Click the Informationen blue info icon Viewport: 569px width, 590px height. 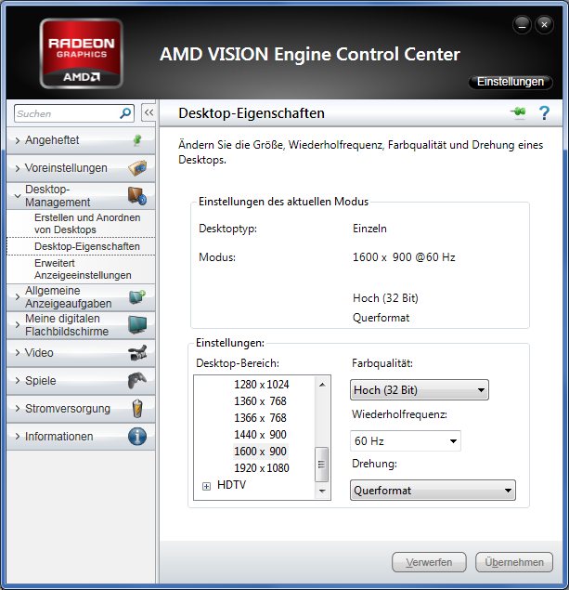coord(136,437)
